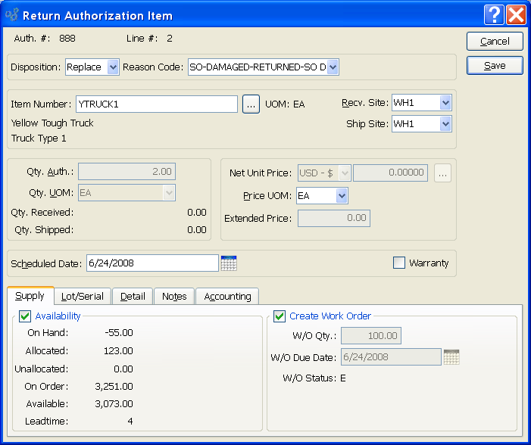Select the Notes tab

174,296
